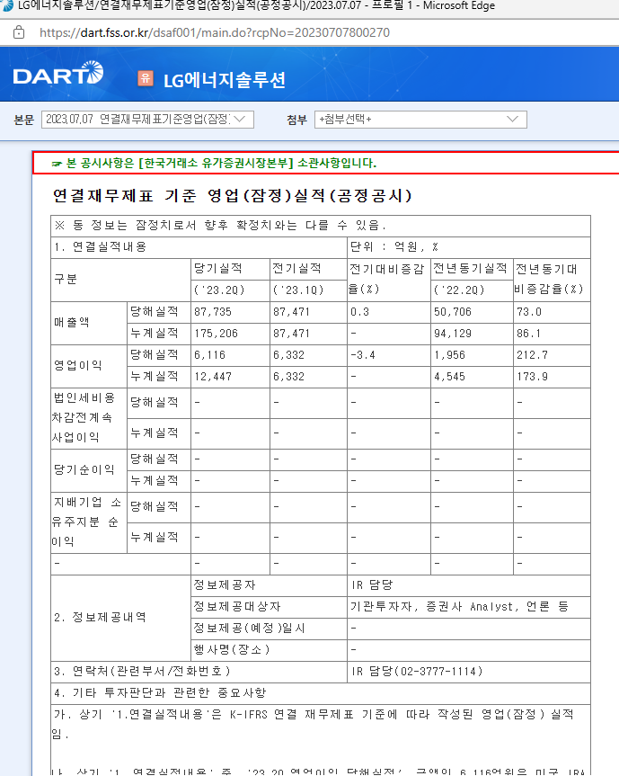Click the ('23.2Q) period cell
The width and height of the screenshot is (619, 776).
pos(219,290)
